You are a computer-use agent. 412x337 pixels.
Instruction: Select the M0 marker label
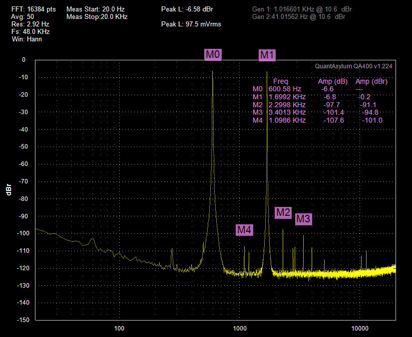click(213, 54)
